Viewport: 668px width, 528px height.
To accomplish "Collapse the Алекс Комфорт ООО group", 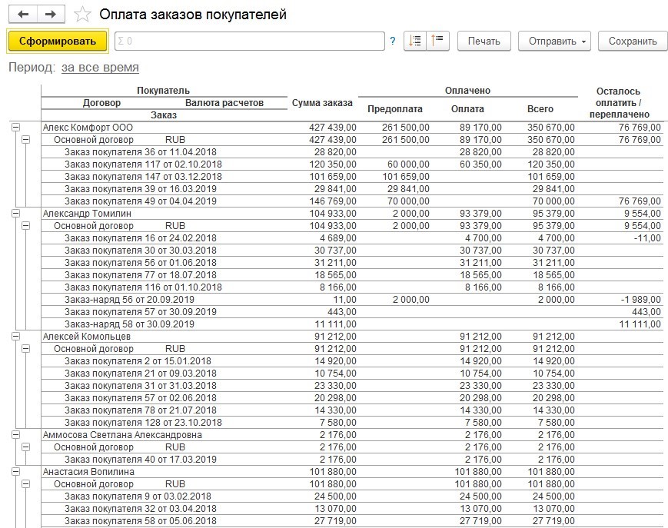I will 15,128.
